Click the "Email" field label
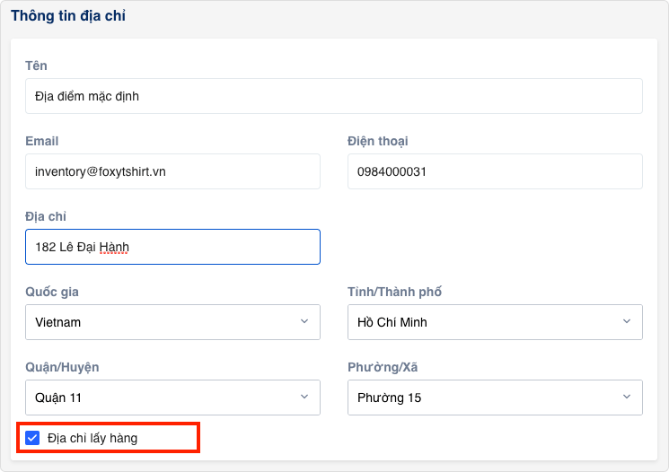The image size is (669, 472). coord(42,141)
